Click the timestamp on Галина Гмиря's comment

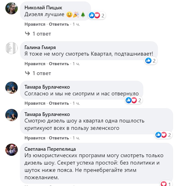point(76,64)
